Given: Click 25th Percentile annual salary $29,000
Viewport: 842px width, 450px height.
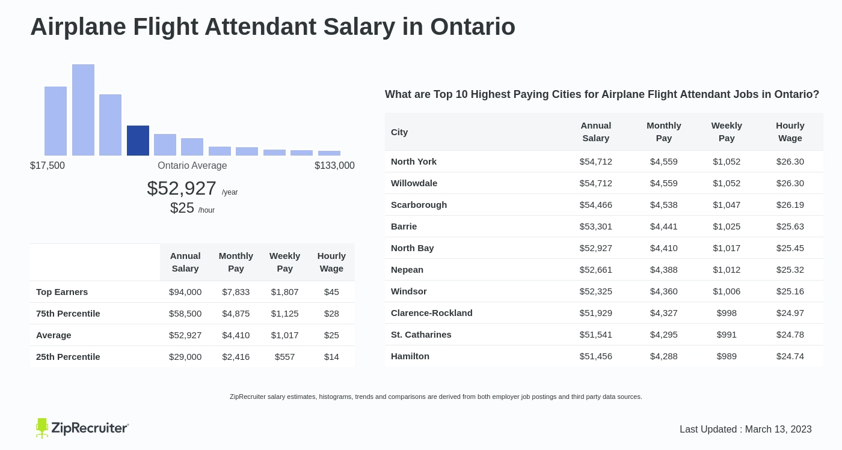Looking at the screenshot, I should point(185,356).
